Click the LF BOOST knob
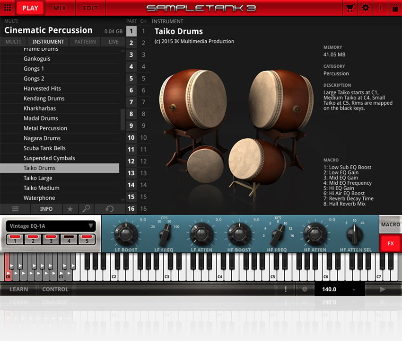Screen dimensions: 402x341 [126, 233]
